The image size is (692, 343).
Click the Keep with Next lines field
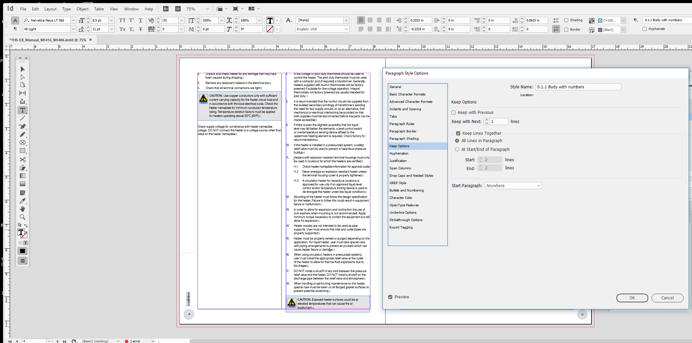498,122
